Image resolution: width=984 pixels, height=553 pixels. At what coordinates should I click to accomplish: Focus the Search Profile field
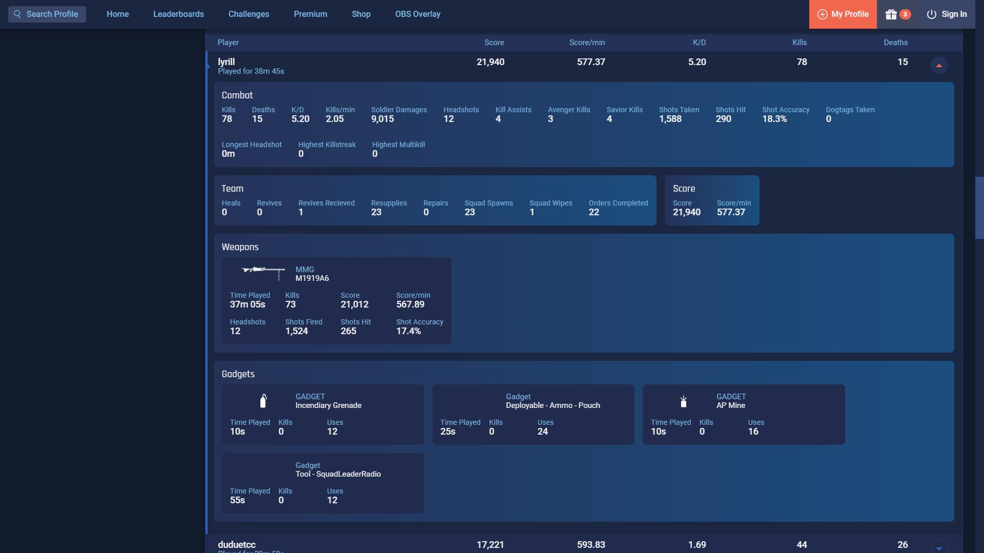point(47,14)
